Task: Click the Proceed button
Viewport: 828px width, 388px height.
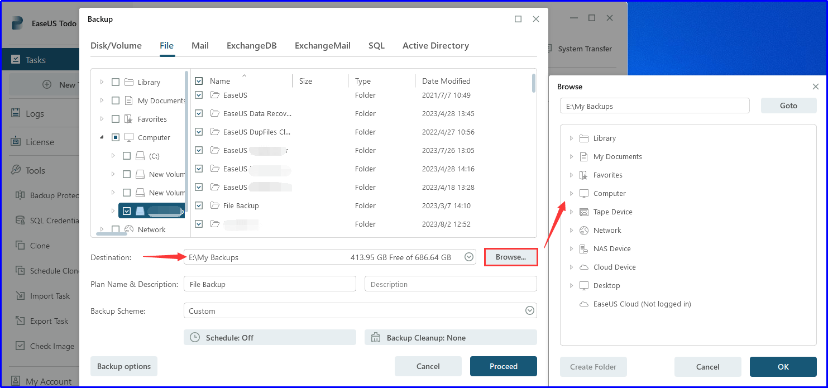Action: (x=503, y=366)
